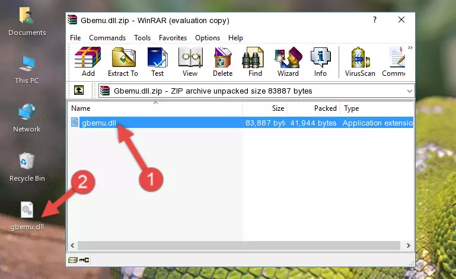456x279 pixels.
Task: Show archive Info
Action: pos(320,62)
